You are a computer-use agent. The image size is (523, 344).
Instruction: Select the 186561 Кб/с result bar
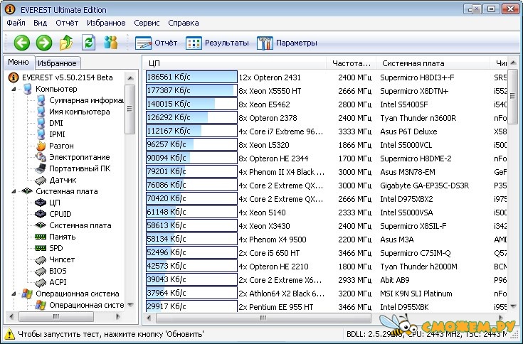(x=191, y=77)
